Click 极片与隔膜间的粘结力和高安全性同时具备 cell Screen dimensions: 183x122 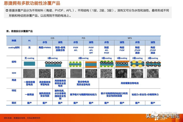(x=114, y=95)
